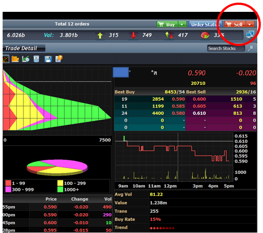Click the blue beaker icon in the toolbar
The width and height of the screenshot is (263, 233).
(x=36, y=59)
